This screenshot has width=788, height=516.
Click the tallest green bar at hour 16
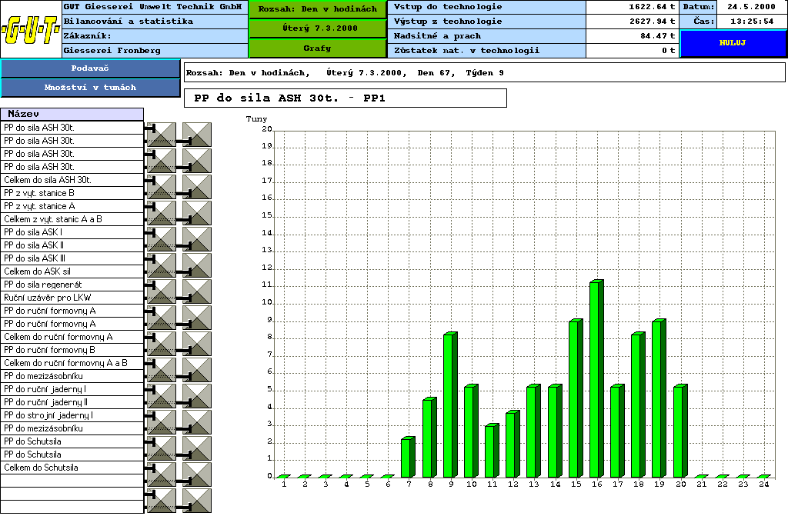(x=596, y=378)
